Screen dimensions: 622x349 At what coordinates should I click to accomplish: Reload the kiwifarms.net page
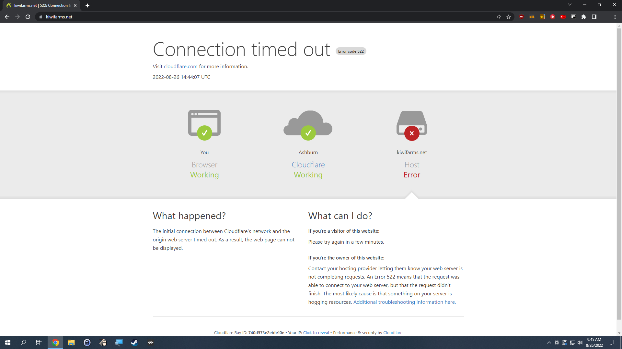[x=28, y=17]
